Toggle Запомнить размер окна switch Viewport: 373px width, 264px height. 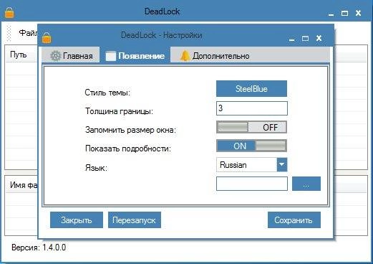(x=251, y=127)
